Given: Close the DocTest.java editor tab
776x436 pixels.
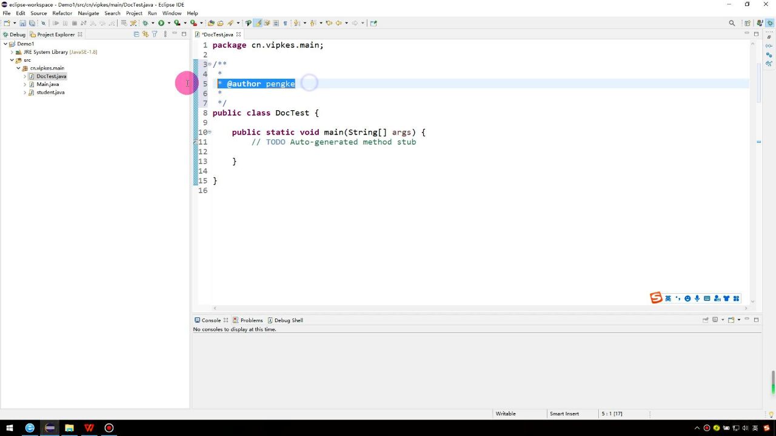Looking at the screenshot, I should click(239, 35).
